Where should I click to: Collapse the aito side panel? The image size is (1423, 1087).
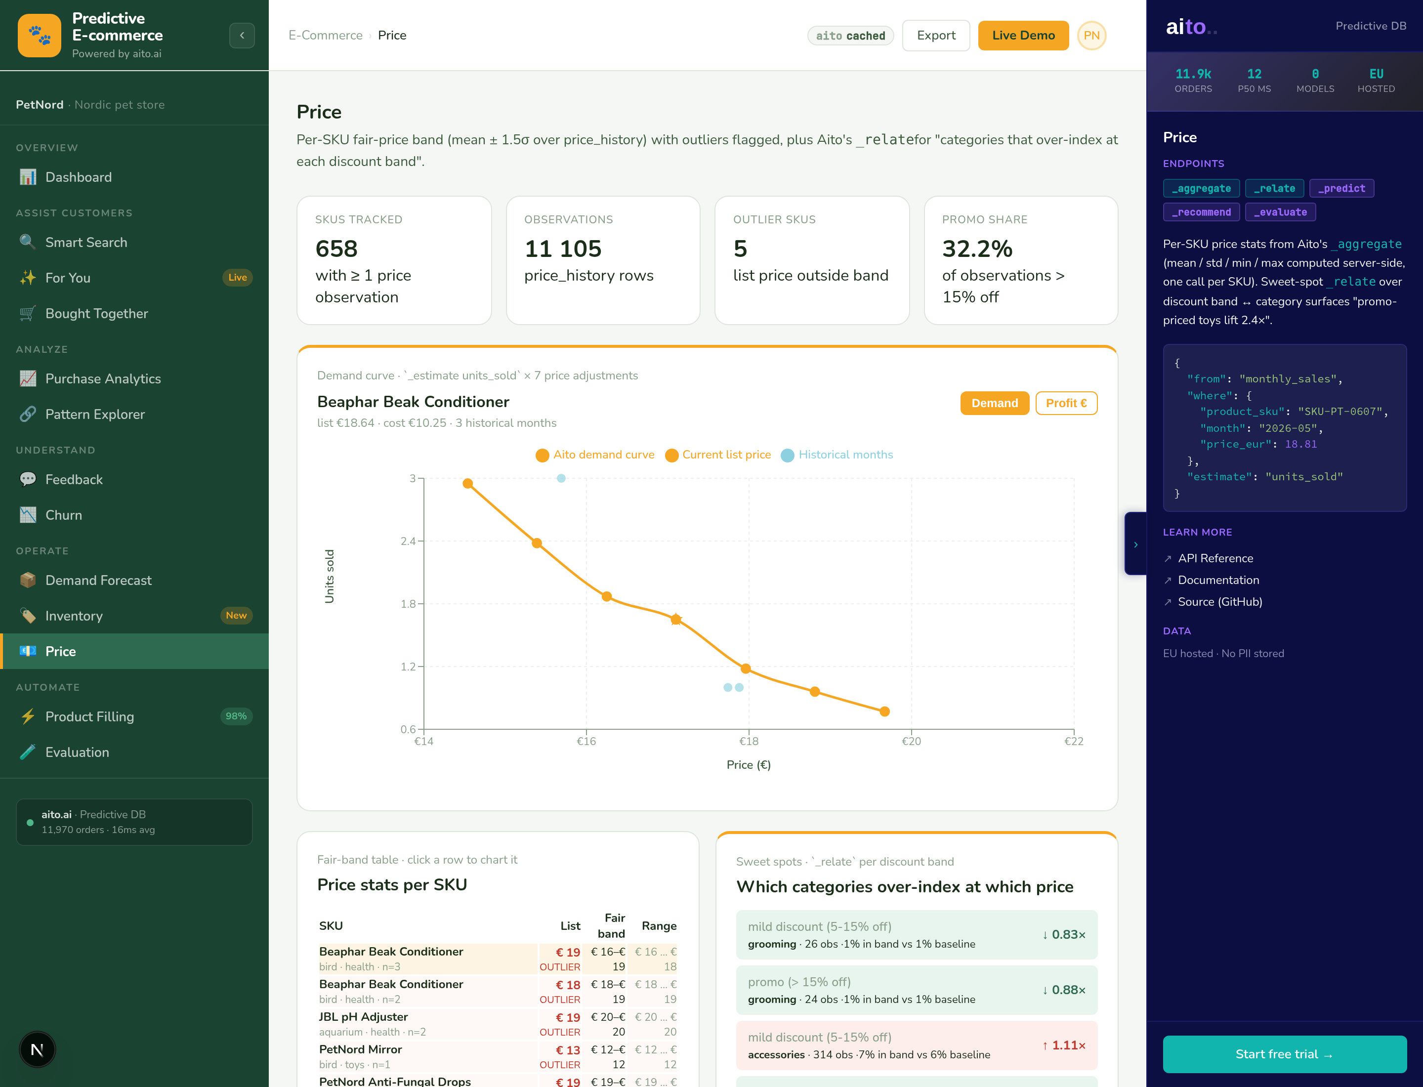[x=1135, y=544]
